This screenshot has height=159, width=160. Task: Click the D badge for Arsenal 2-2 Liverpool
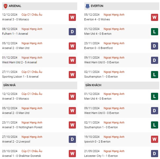point(72,139)
